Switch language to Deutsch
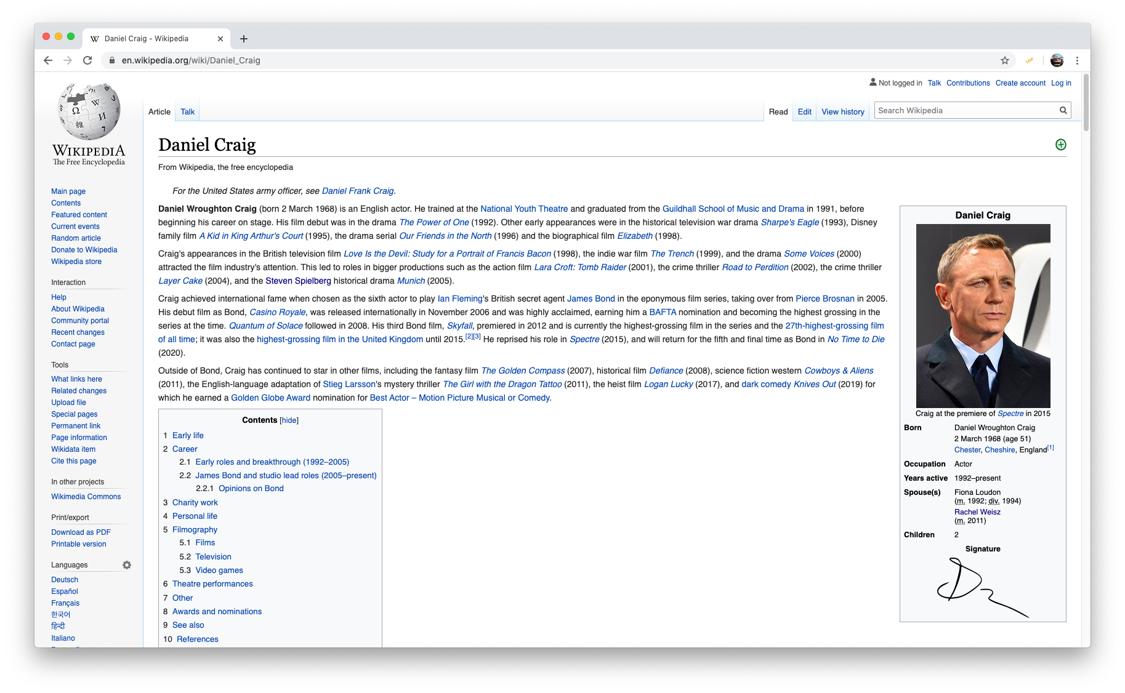The height and width of the screenshot is (693, 1125). pos(65,580)
